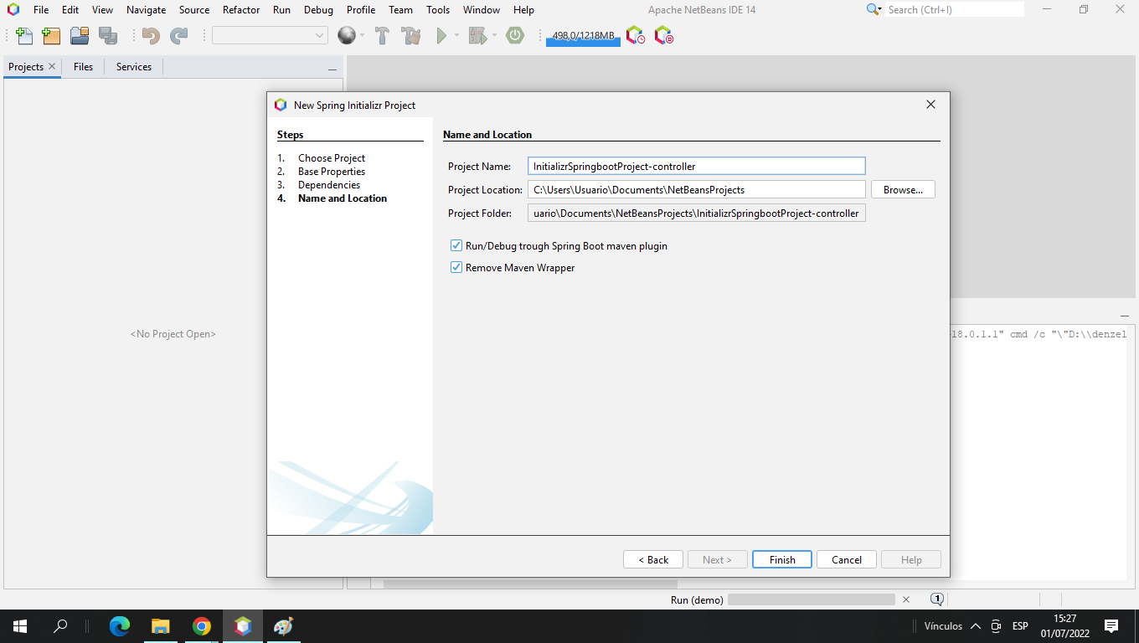Screen dimensions: 1139x643
Task: Minimize the Projects panel group
Action: 332,69
